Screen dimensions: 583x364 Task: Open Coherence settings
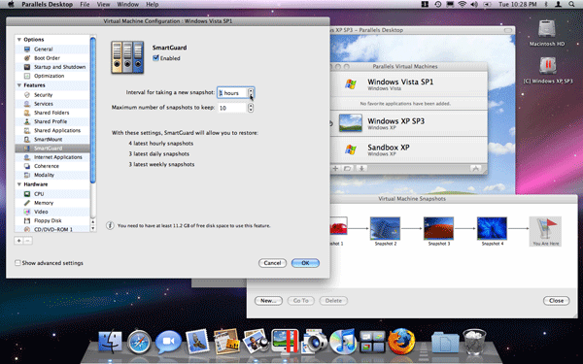[x=52, y=166]
